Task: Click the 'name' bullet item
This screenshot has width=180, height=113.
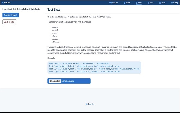Action: [55, 27]
